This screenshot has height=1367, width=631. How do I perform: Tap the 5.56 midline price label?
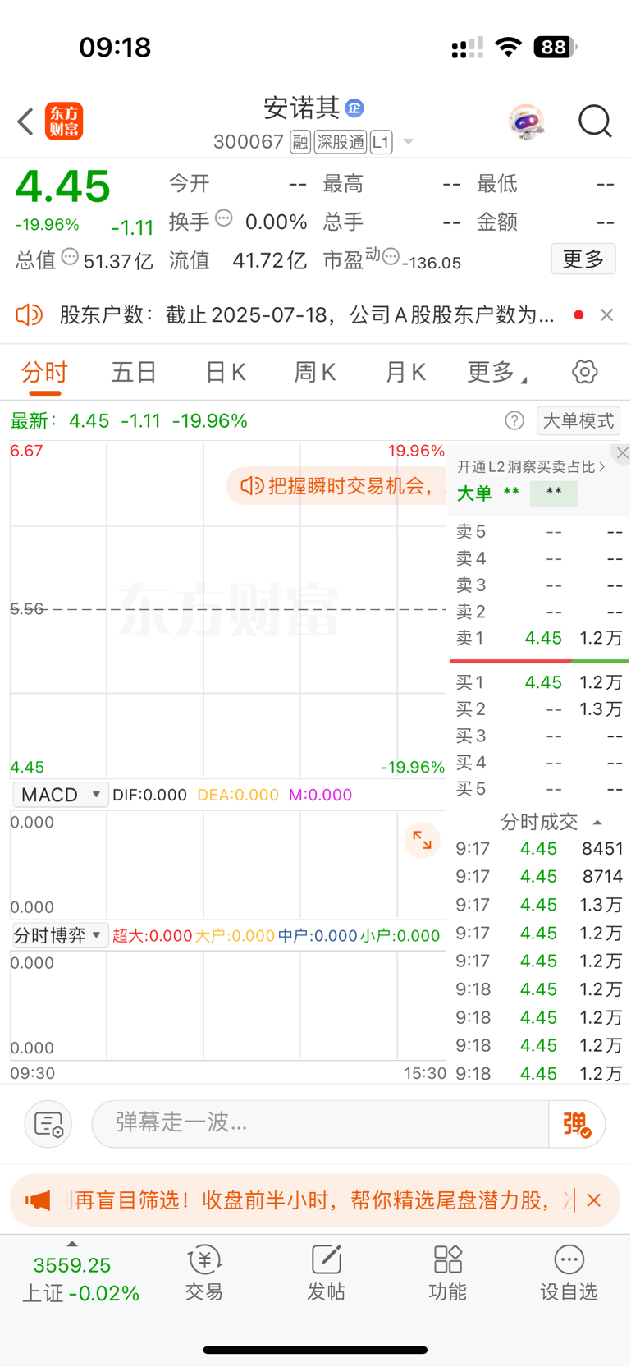click(x=26, y=609)
